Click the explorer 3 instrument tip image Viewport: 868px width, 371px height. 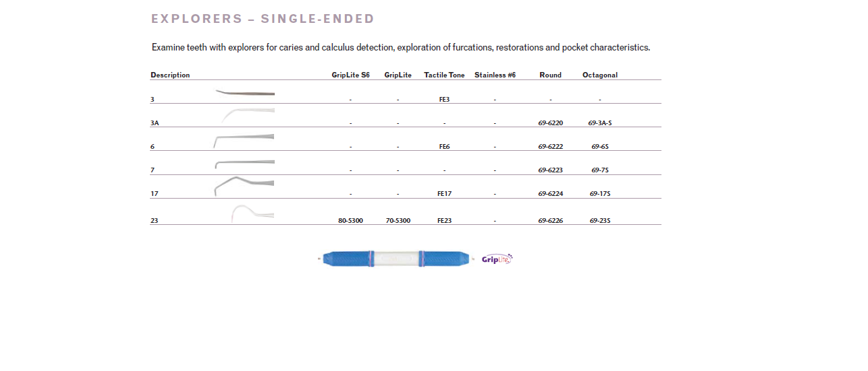click(245, 93)
